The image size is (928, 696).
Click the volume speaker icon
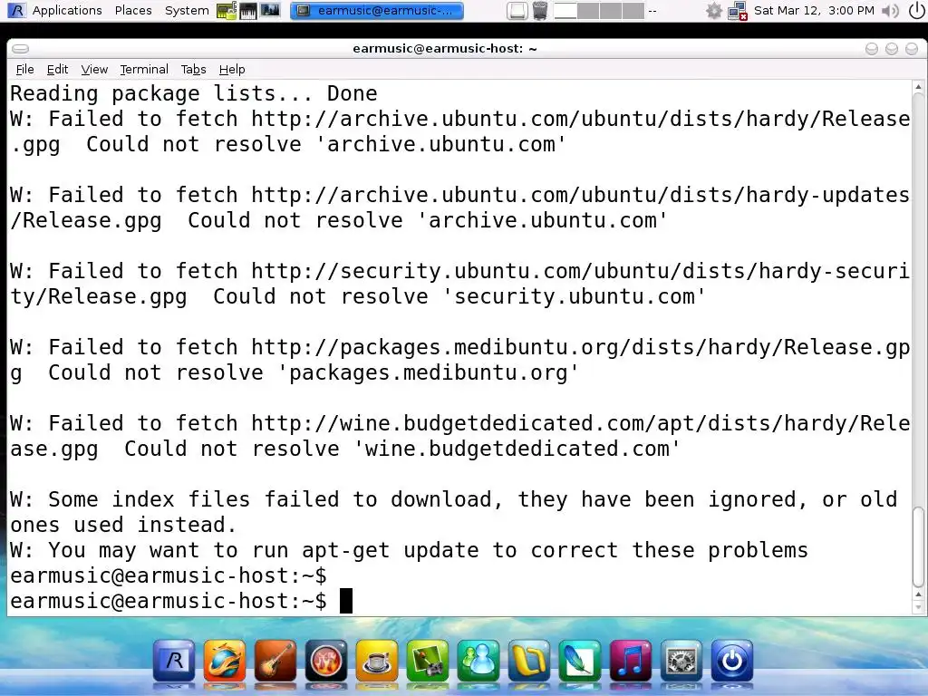[890, 11]
